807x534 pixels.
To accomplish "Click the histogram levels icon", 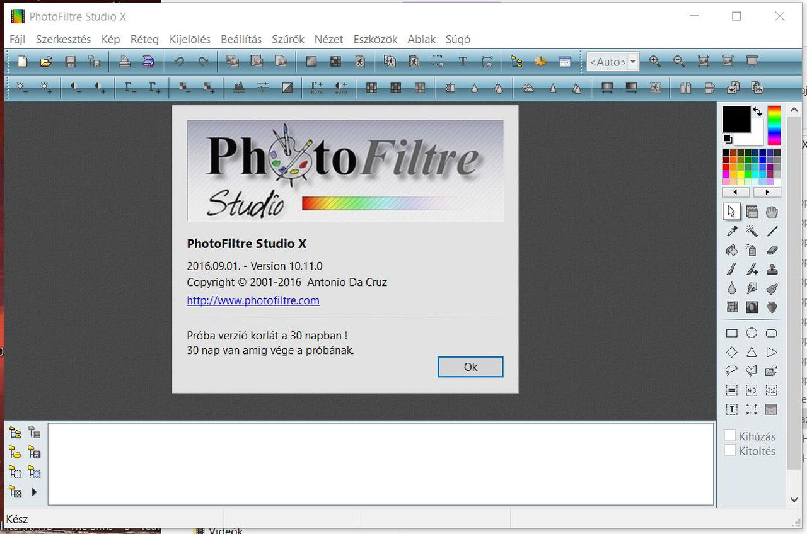I will coord(239,88).
